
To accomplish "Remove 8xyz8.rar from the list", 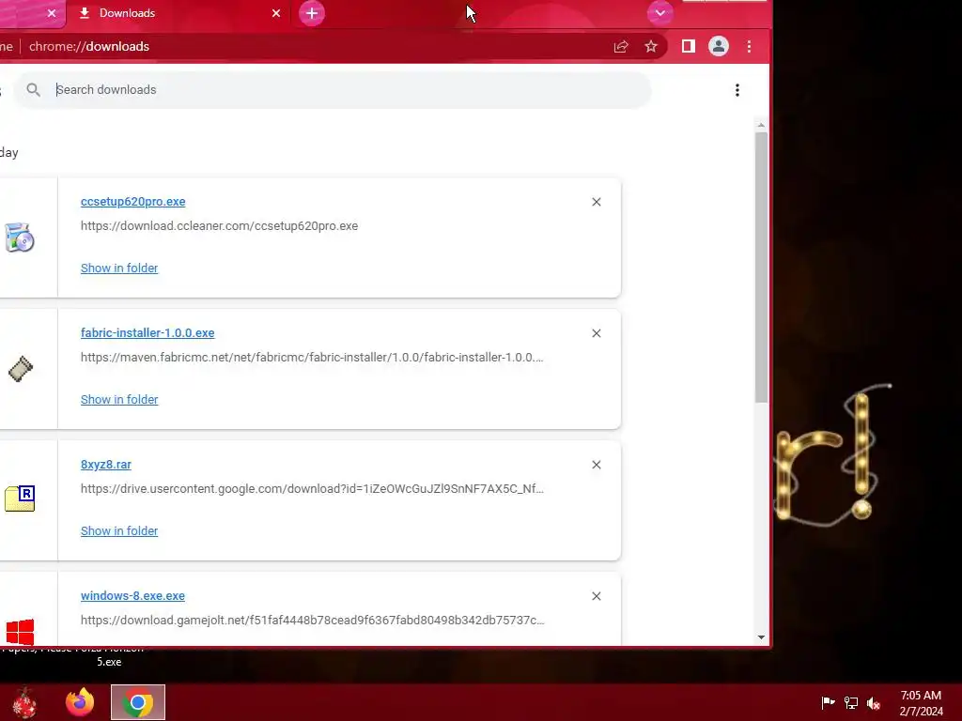I will point(597,465).
